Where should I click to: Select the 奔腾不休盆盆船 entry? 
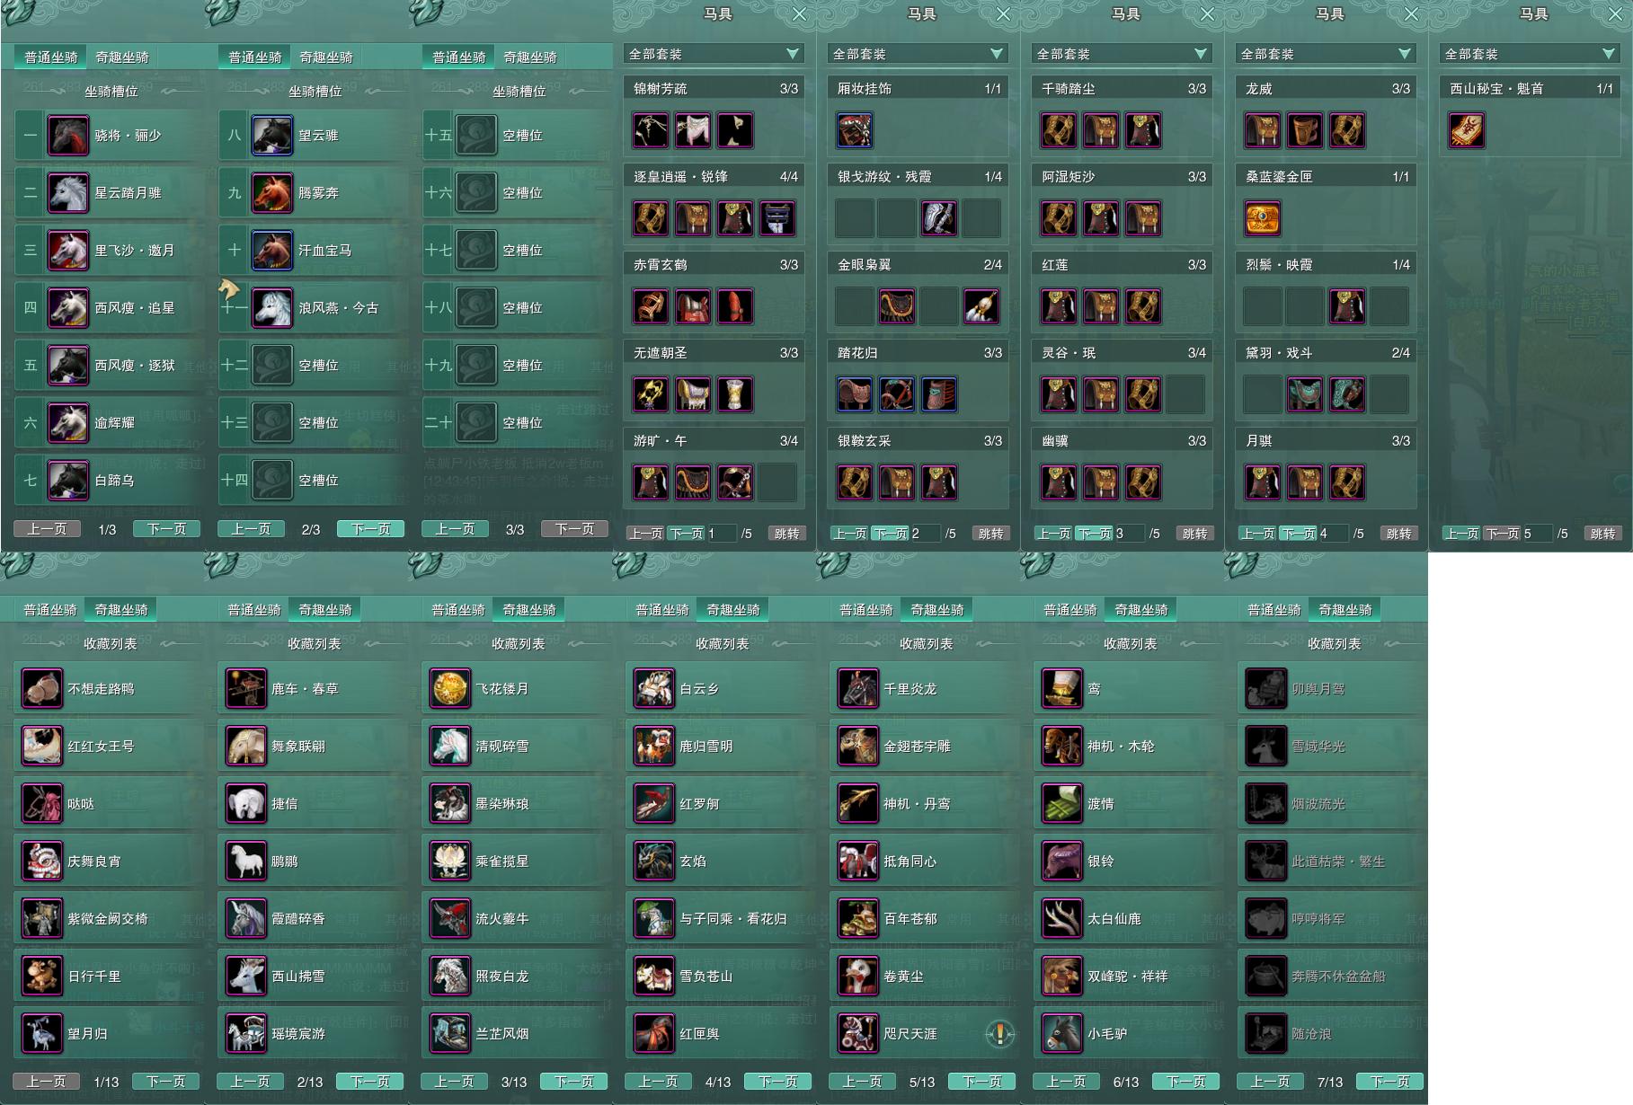click(1333, 977)
